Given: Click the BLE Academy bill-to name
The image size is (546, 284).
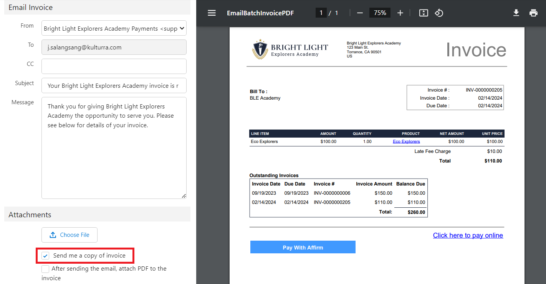Looking at the screenshot, I should pos(265,98).
